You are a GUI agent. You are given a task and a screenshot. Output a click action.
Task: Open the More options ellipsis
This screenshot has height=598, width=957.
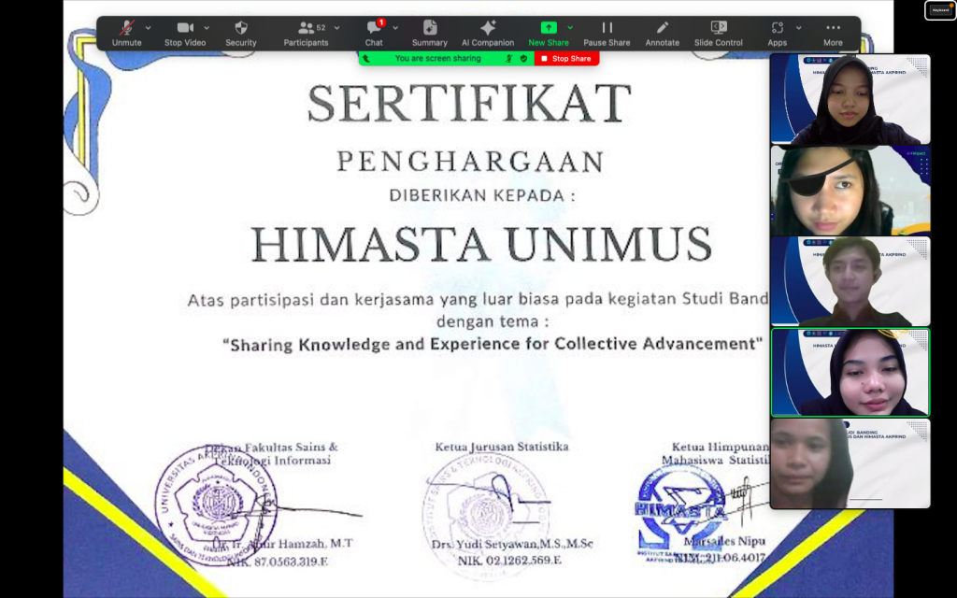point(833,33)
